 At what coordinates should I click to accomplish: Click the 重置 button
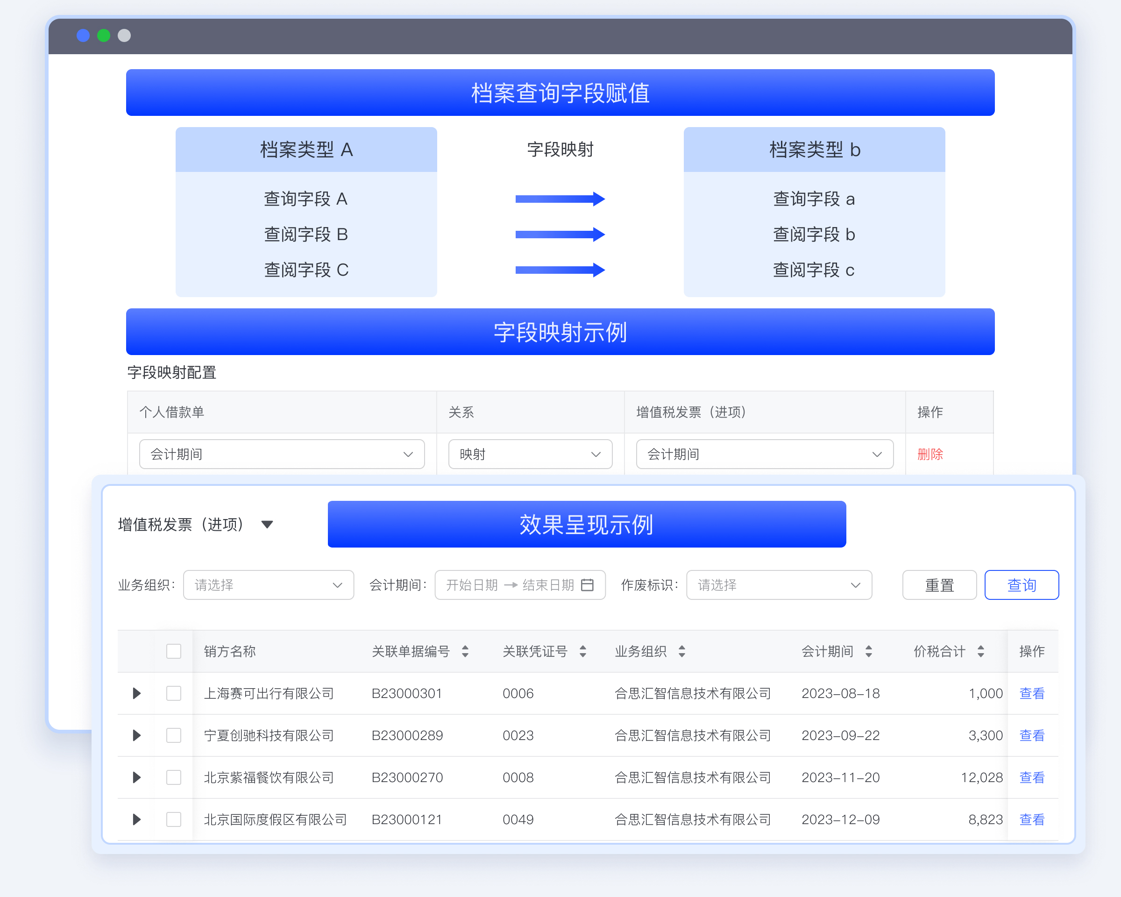point(939,585)
